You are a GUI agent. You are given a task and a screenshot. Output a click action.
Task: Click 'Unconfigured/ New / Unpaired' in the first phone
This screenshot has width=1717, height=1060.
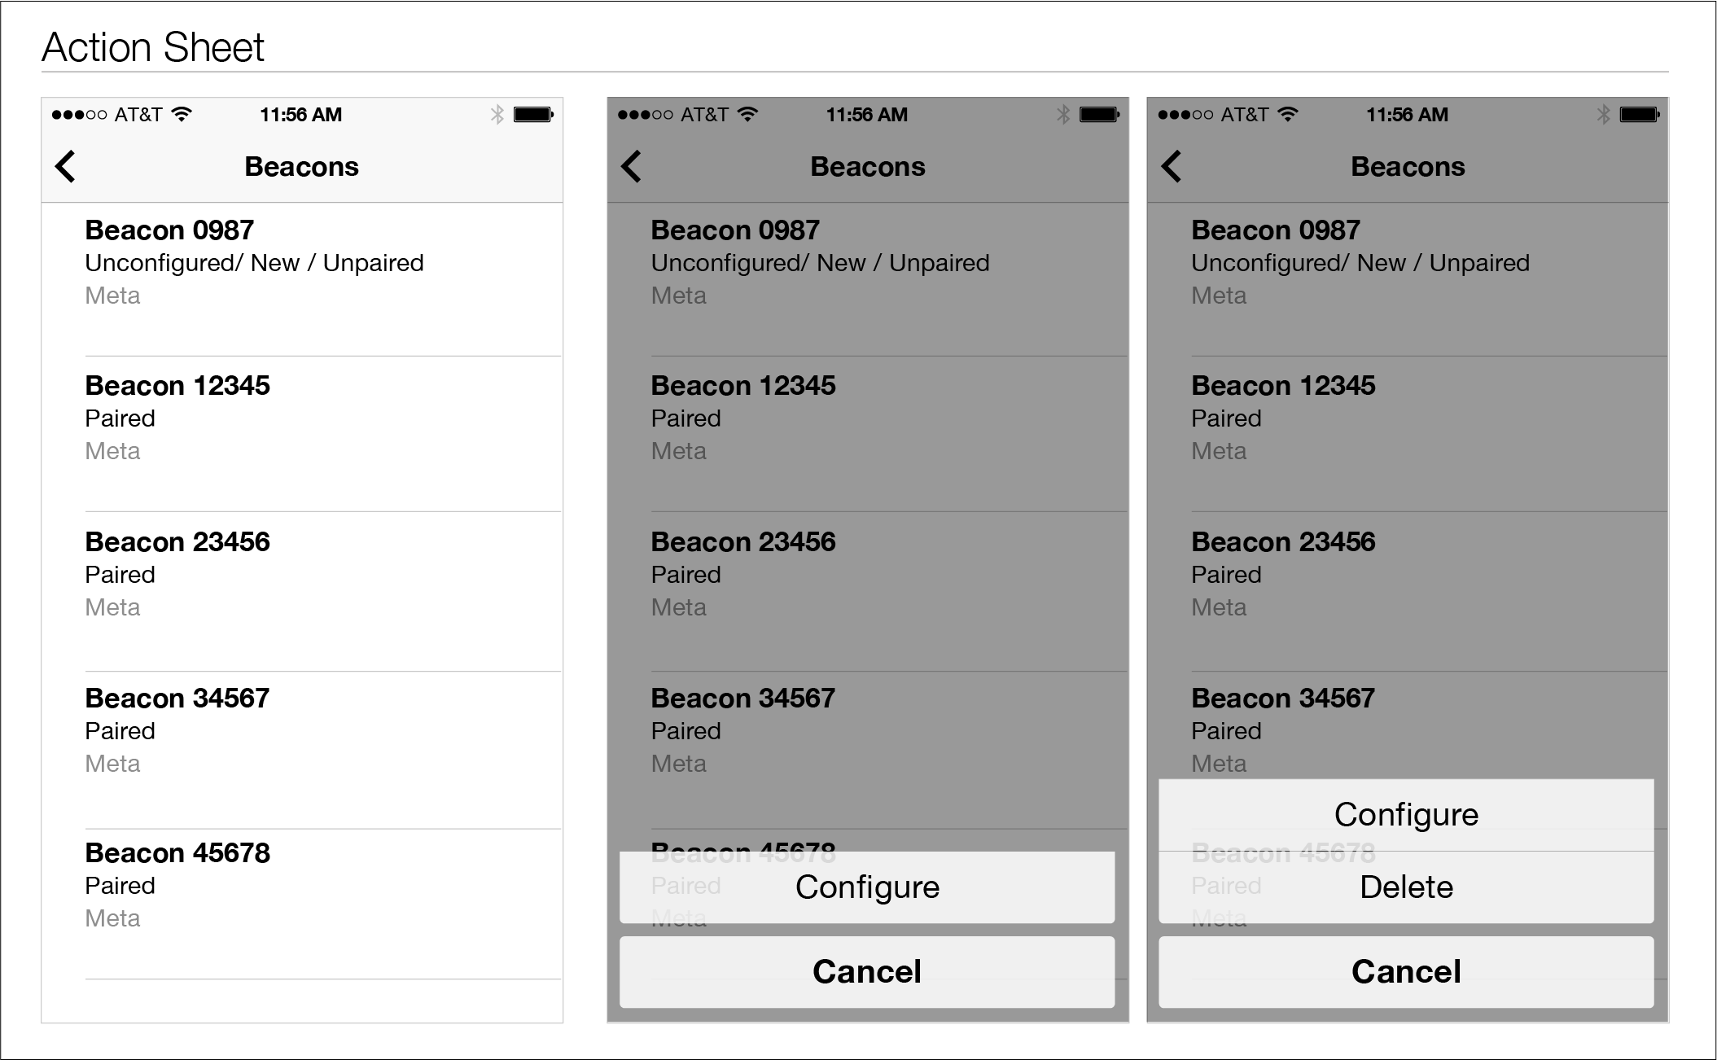[254, 263]
